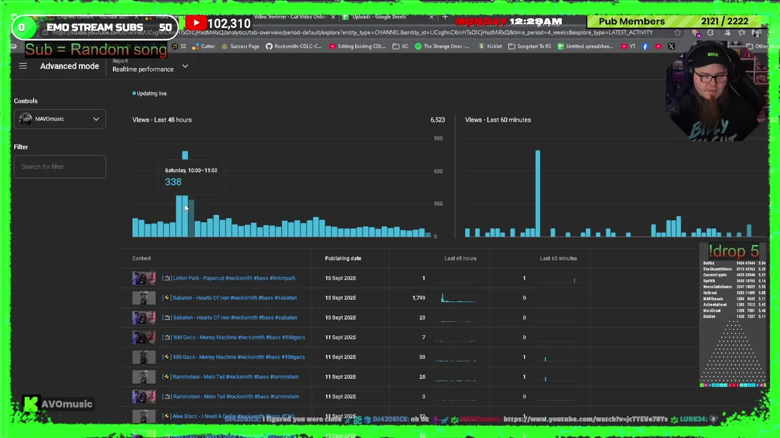Screen dimensions: 780x438
Task: Click the 60-minute sparkline in Linkin Park row
Action: tap(558, 279)
